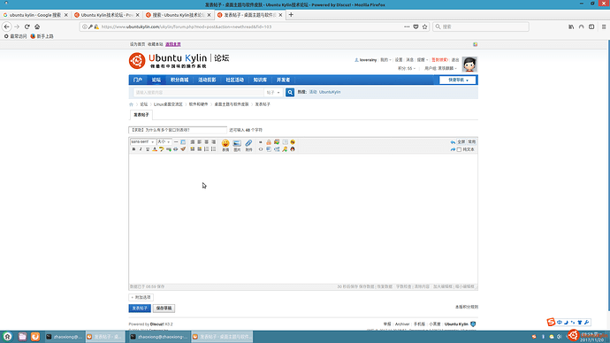
Task: Open the UbuntuKylin hot search link
Action: point(330,92)
